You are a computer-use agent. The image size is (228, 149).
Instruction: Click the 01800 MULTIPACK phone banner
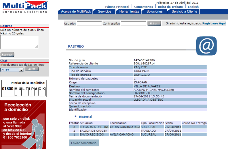click(24, 88)
